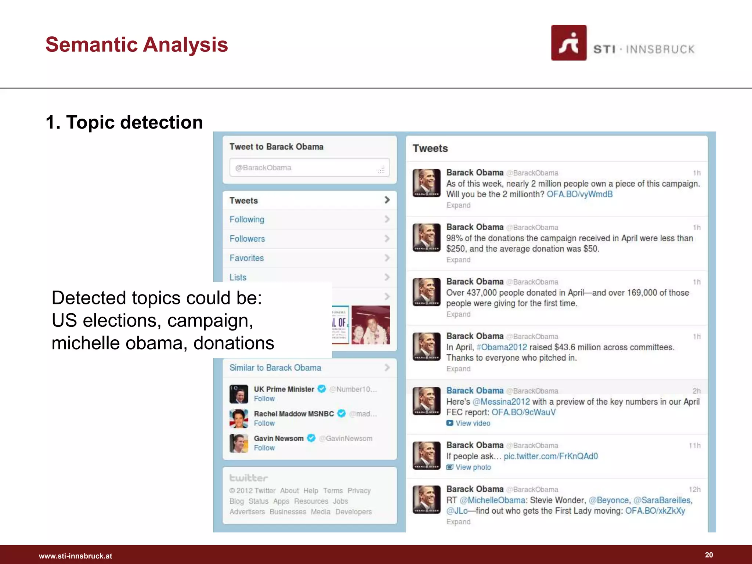This screenshot has width=752, height=564.
Task: Click the #Obama2012 hashtag
Action: 502,347
